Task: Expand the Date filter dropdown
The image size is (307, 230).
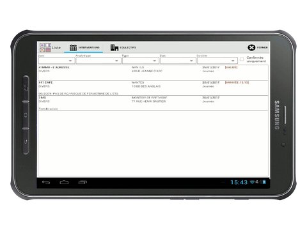Action: point(56,61)
